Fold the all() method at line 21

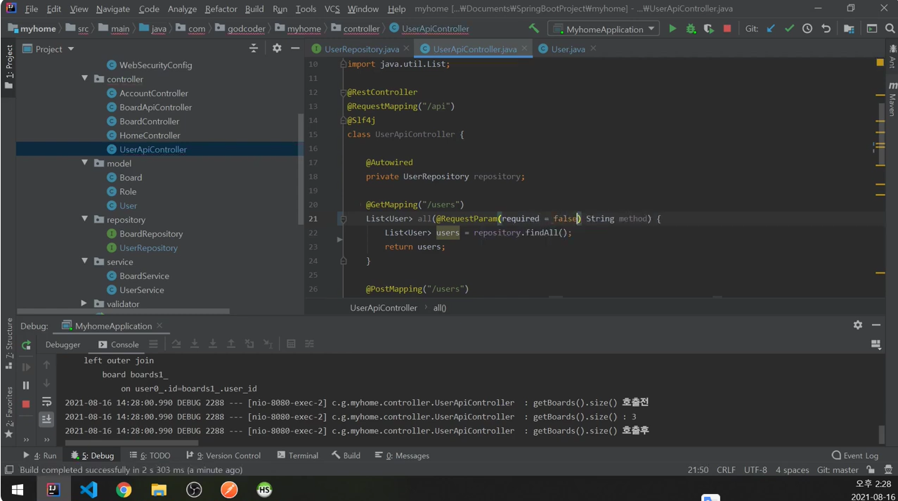click(344, 219)
